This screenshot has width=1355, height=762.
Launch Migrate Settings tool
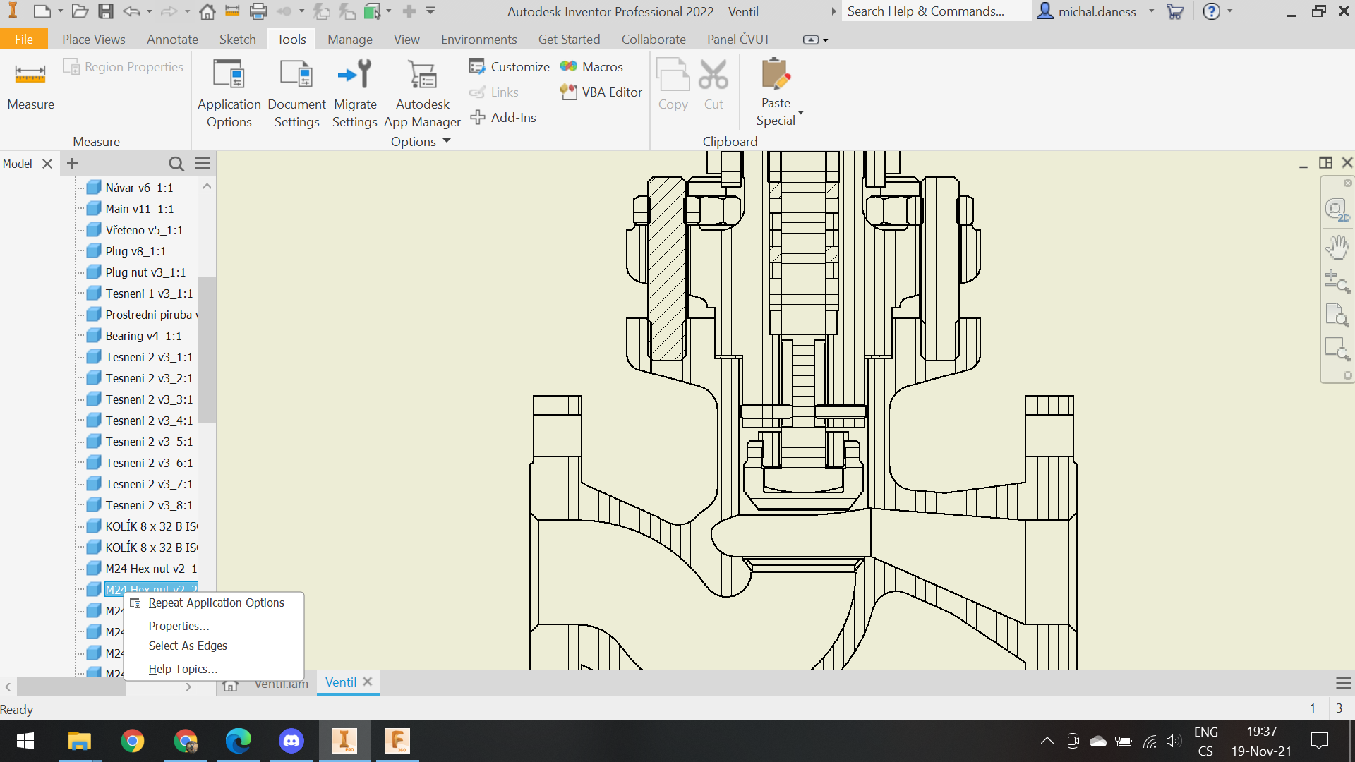tap(355, 92)
